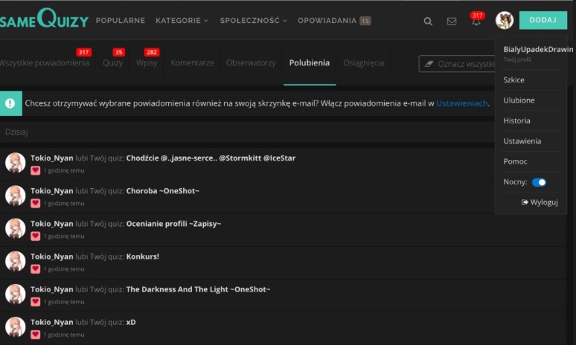Switch to the Komentarze tab

point(192,63)
